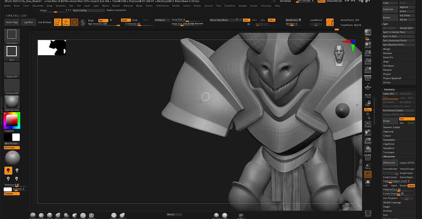Collapse the ZRemesher section

click(x=389, y=157)
